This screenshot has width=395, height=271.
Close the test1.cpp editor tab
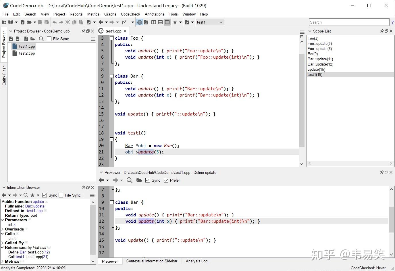point(125,31)
